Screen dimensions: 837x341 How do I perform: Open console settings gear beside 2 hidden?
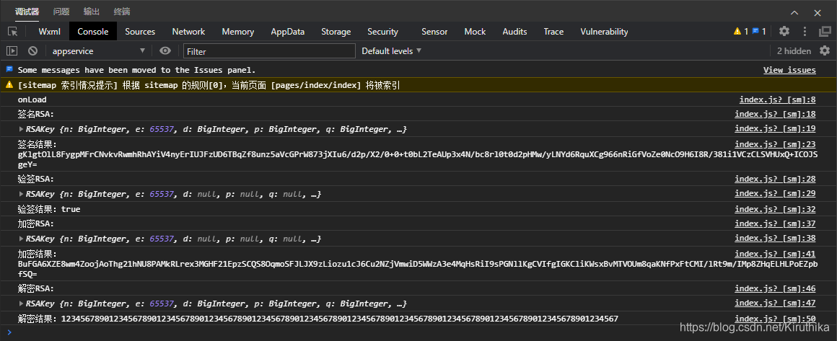825,50
